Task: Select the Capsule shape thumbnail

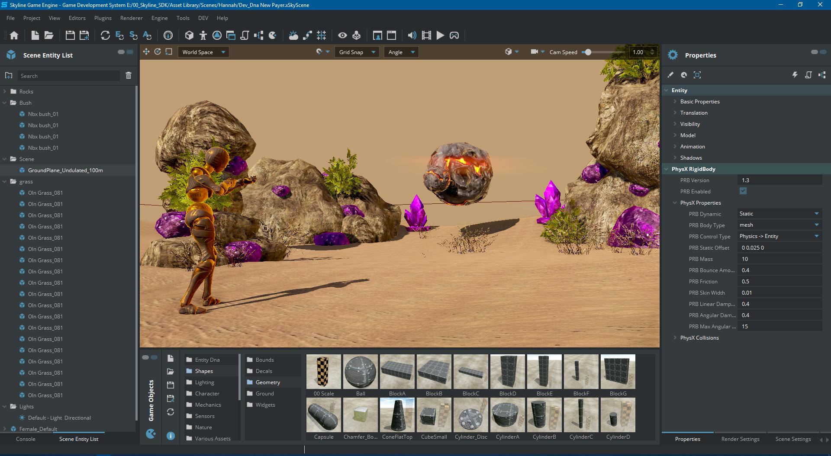Action: 324,415
